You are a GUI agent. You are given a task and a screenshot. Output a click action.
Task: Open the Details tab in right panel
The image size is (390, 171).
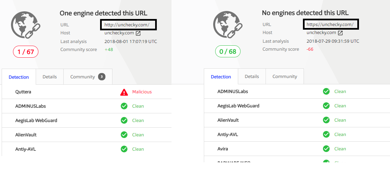tap(252, 77)
